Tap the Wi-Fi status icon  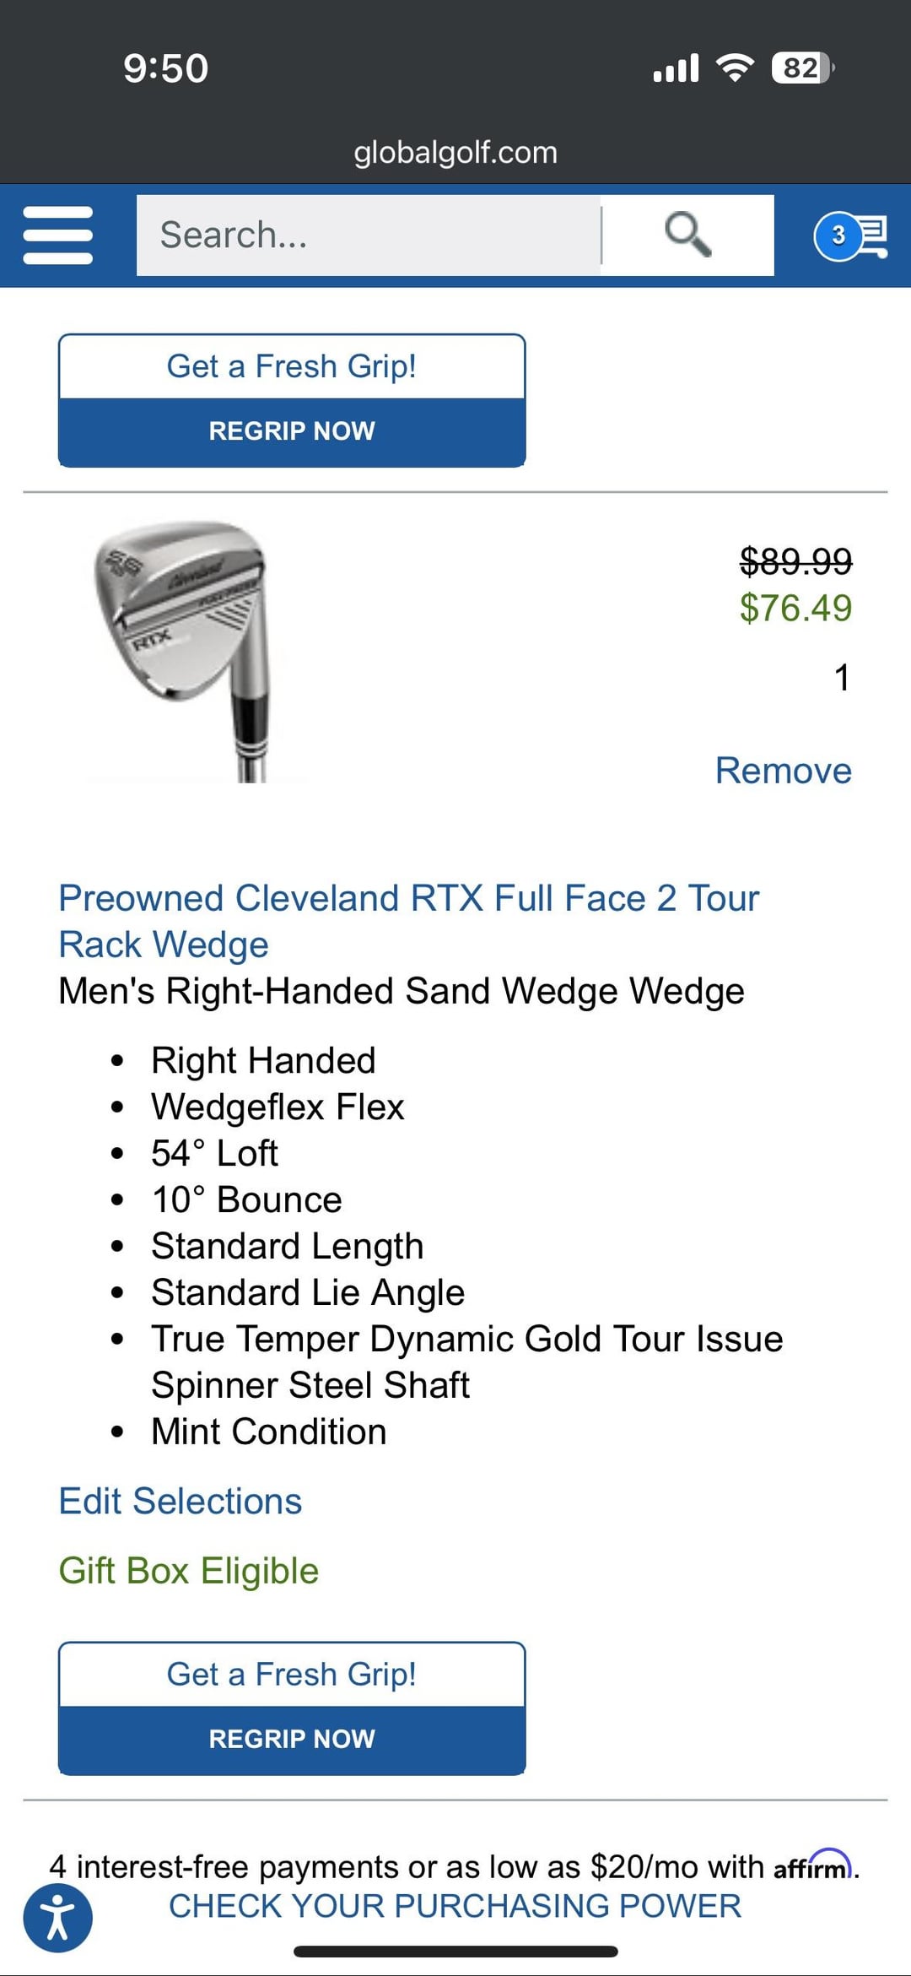pos(735,68)
